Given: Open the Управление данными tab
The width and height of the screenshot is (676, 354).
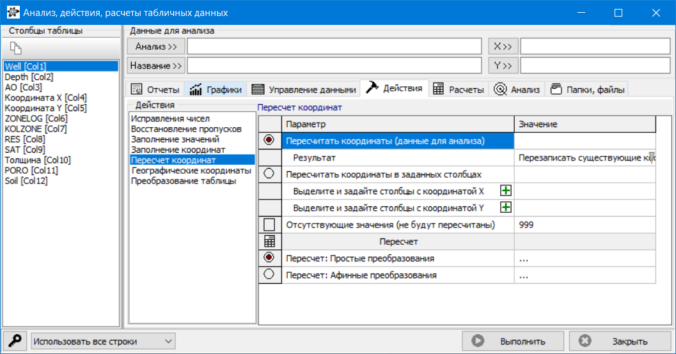Looking at the screenshot, I should click(304, 89).
